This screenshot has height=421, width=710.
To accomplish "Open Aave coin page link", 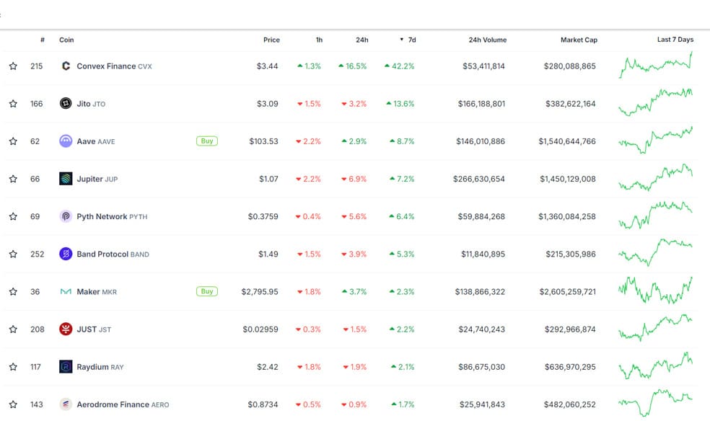I will click(95, 141).
